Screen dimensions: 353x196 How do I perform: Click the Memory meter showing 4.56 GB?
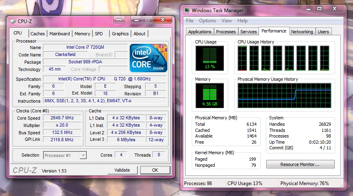[x=210, y=97]
